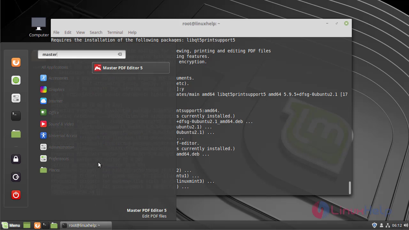
Task: Open the Computer desktop icon
Action: [x=39, y=27]
